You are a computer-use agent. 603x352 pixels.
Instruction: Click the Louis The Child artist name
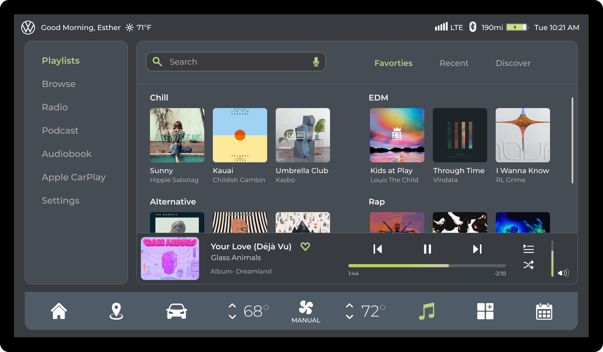click(x=394, y=180)
